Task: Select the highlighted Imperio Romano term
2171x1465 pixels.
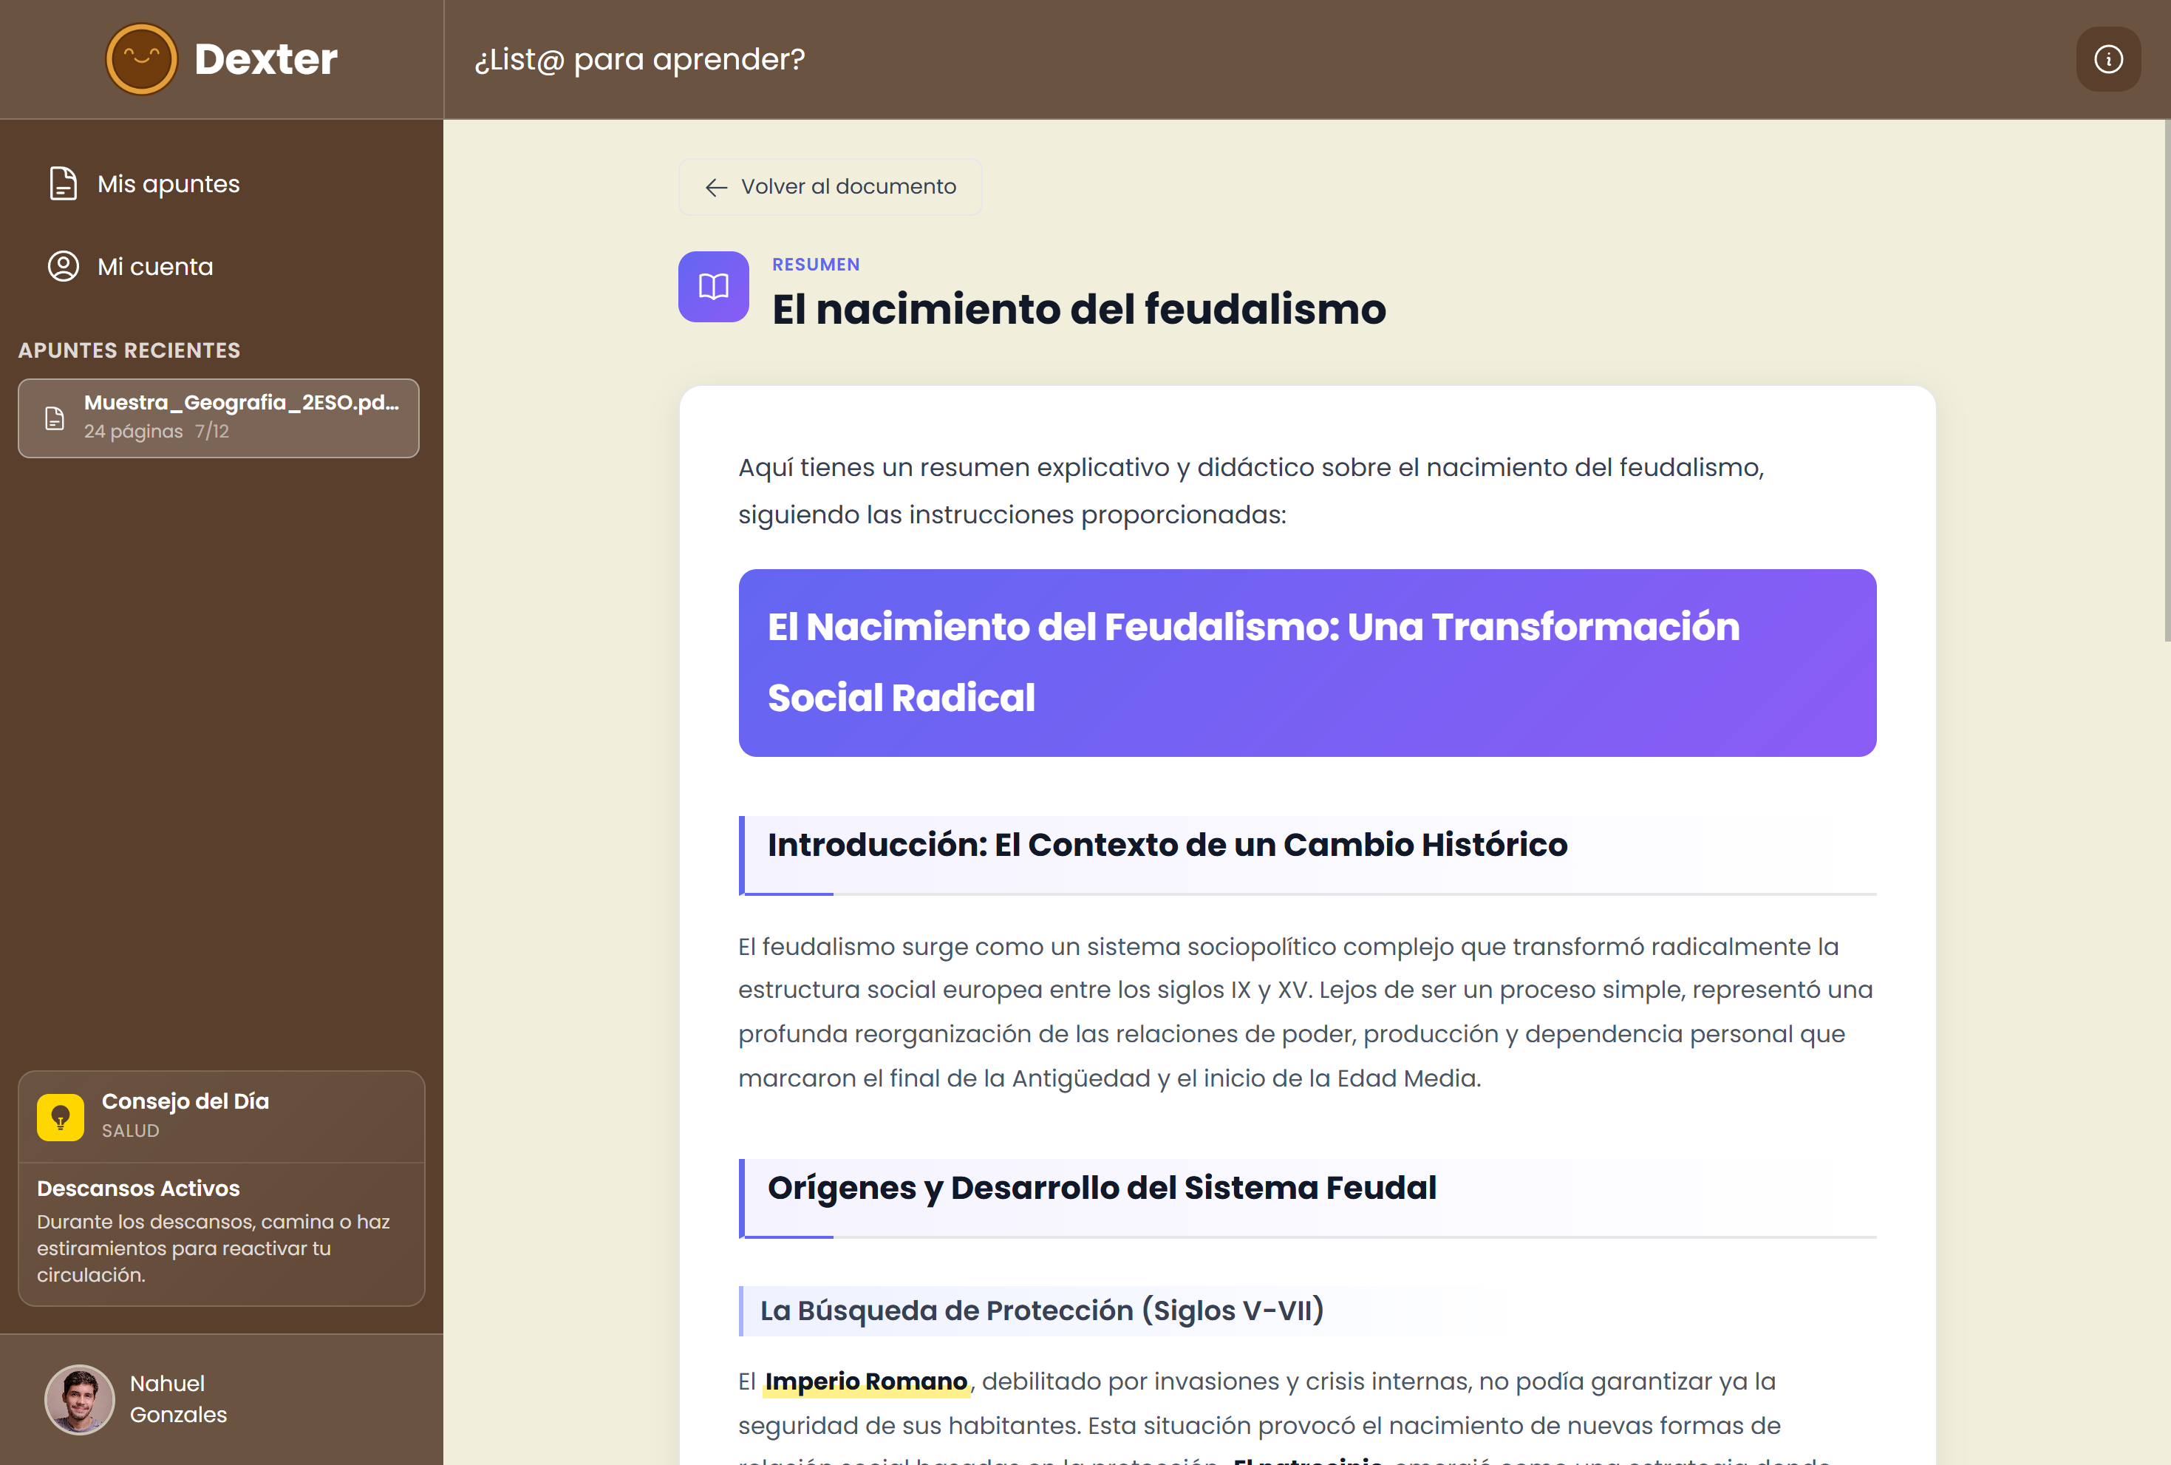Action: 865,1382
